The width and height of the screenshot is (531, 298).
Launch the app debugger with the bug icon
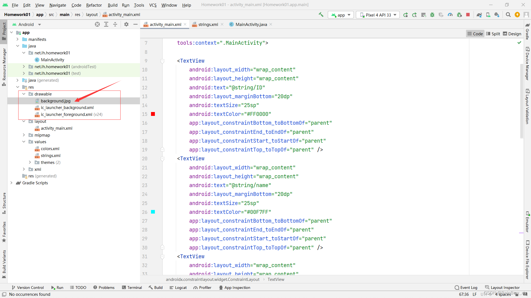[x=432, y=15]
